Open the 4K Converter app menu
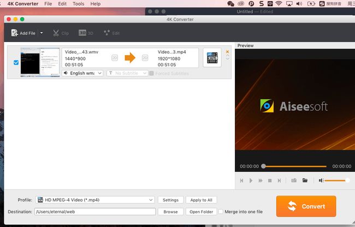This screenshot has width=355, height=227. (23, 4)
